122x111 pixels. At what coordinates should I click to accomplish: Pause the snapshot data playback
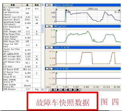[53, 90]
